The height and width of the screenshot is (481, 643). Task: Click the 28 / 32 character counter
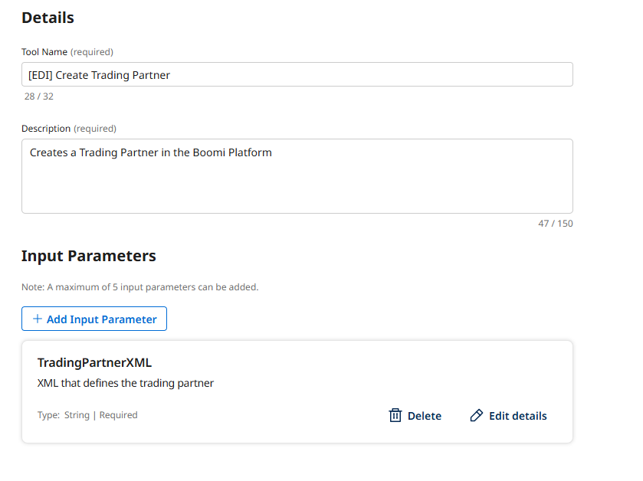tap(39, 97)
